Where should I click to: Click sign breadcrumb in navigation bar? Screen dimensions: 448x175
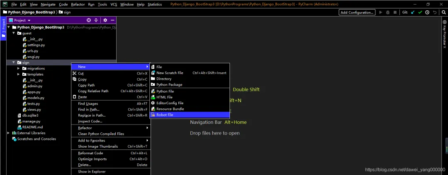pos(65,12)
